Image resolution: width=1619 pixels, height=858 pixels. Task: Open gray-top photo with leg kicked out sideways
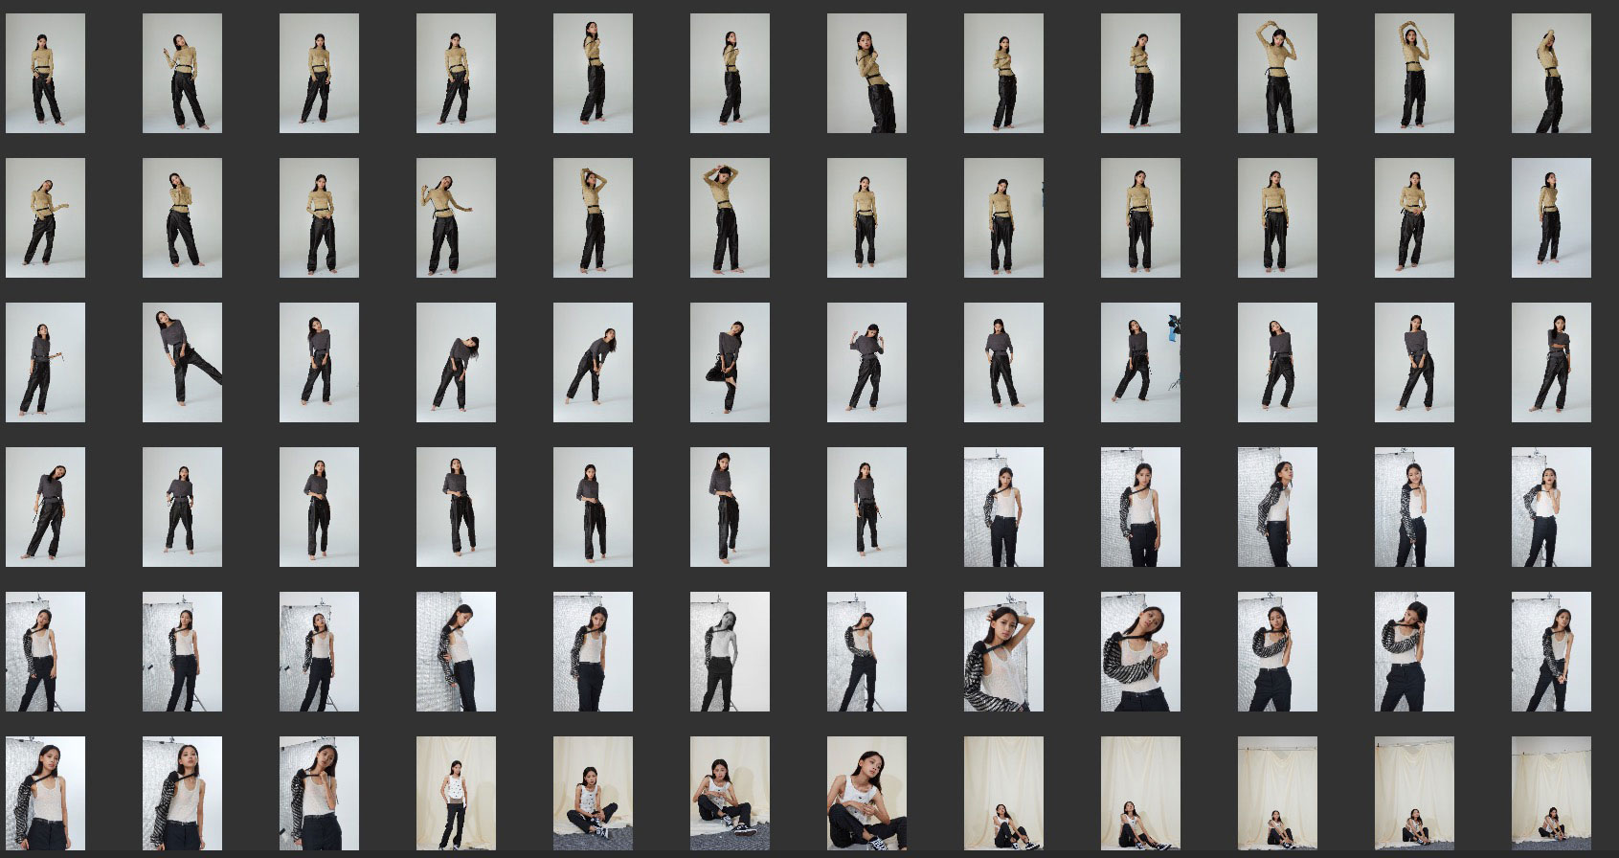click(182, 362)
